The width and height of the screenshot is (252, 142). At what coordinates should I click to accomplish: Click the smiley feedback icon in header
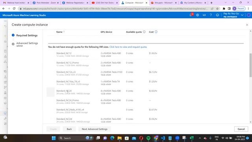(217, 15)
